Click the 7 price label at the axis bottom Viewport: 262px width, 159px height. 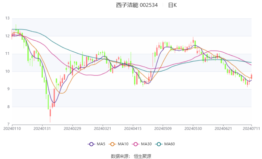[x=9, y=124]
